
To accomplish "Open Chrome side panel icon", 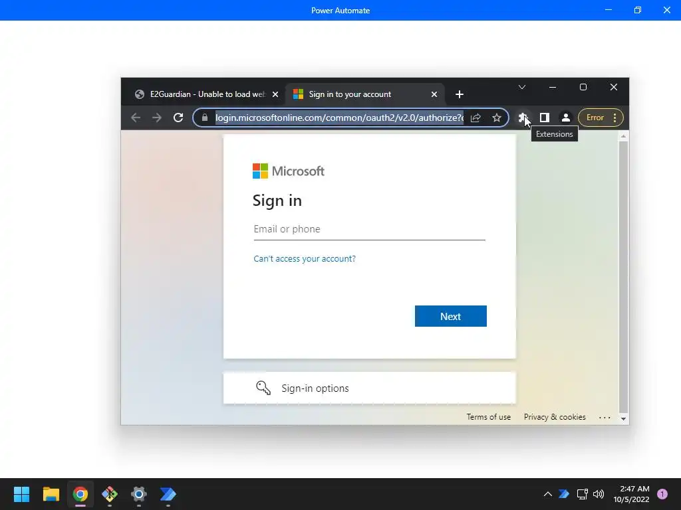I will 544,118.
